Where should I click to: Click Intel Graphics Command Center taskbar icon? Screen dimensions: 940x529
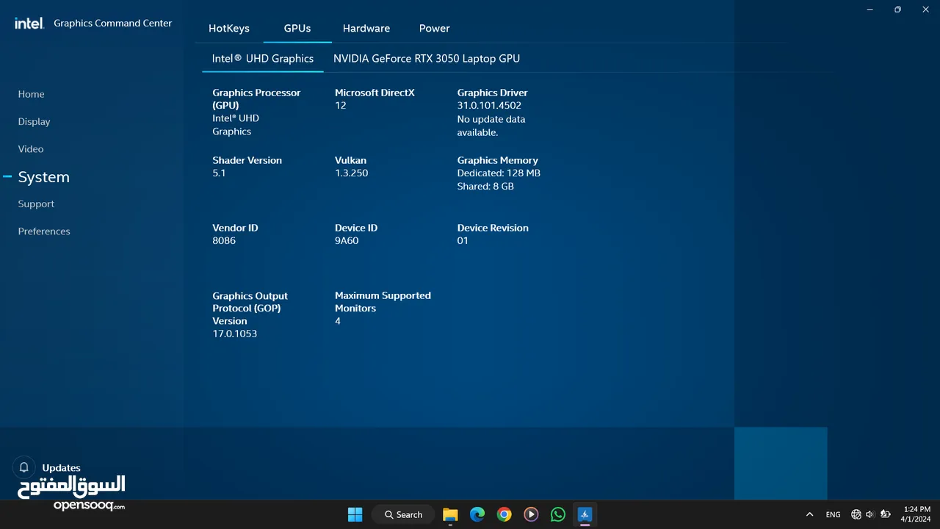[585, 514]
